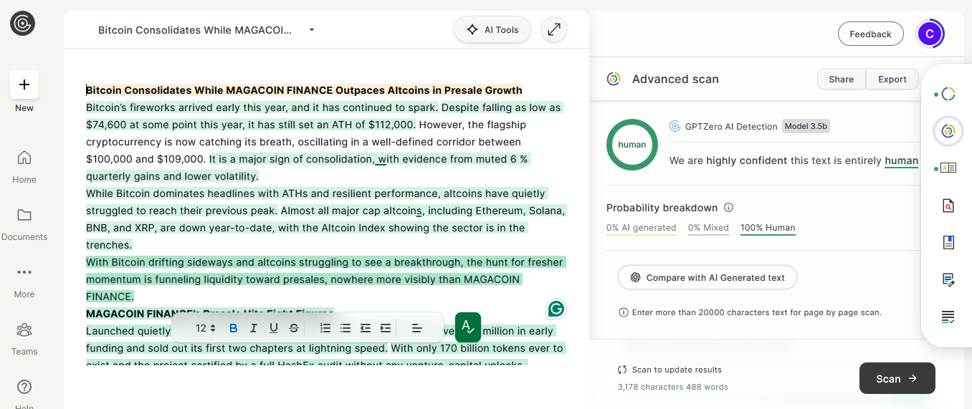Open the Documents section in sidebar

pos(24,223)
